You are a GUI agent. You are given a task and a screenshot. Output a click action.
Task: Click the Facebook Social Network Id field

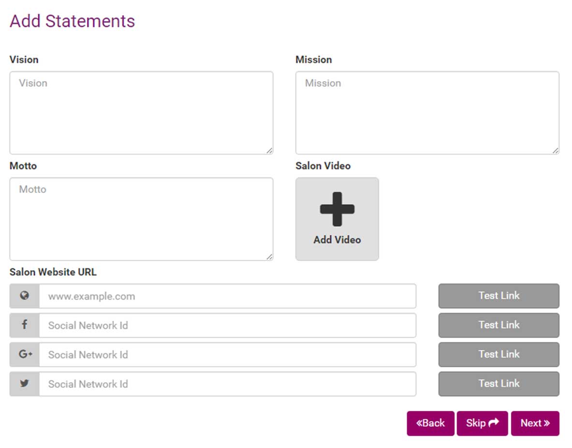(x=227, y=325)
